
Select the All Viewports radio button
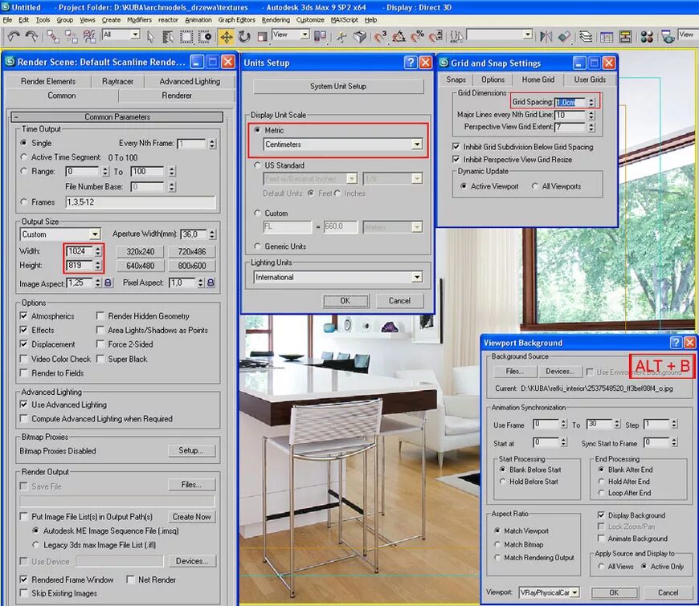click(x=534, y=186)
